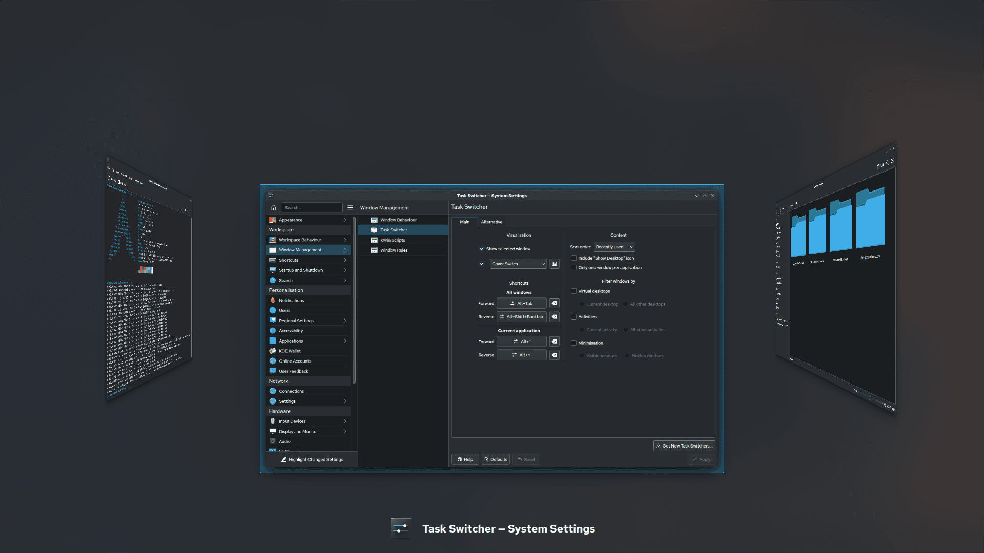Click the KWin Scripts icon
Screen dimensions: 984x553
pyautogui.click(x=374, y=240)
